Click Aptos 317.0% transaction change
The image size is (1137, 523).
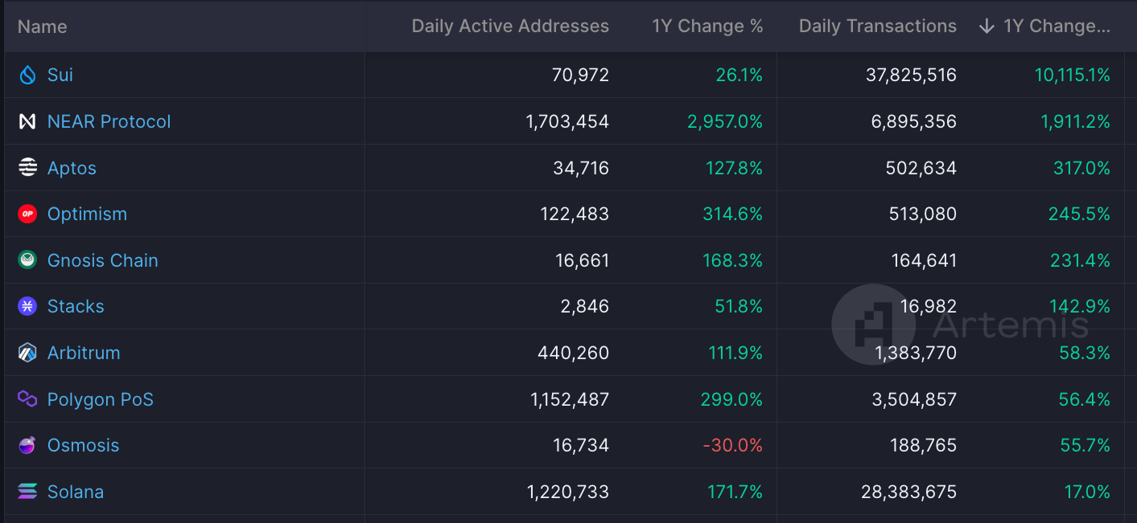[1082, 168]
